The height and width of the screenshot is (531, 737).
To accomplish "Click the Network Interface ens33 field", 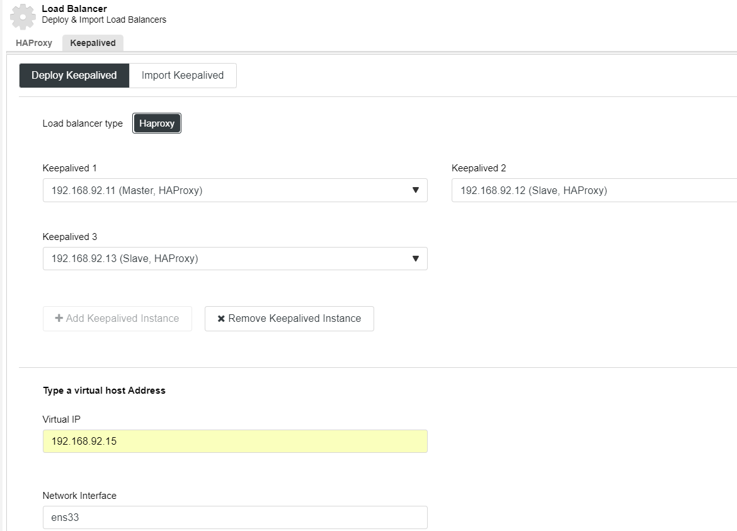I will click(235, 517).
